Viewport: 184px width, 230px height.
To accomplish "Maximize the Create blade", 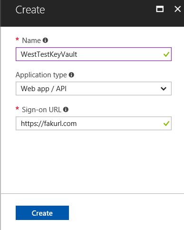I will (160, 9).
